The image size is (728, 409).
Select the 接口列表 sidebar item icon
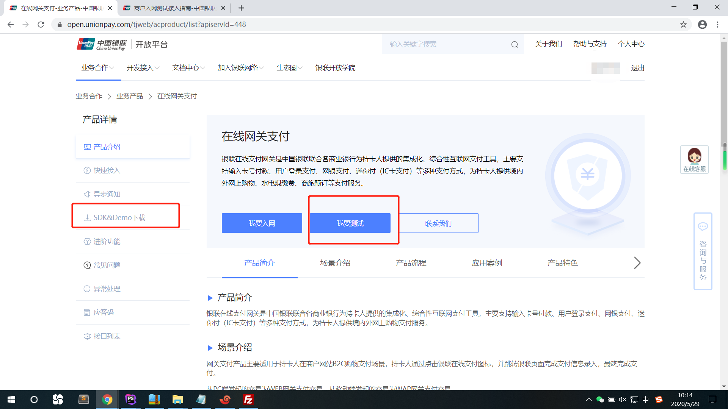coord(87,336)
